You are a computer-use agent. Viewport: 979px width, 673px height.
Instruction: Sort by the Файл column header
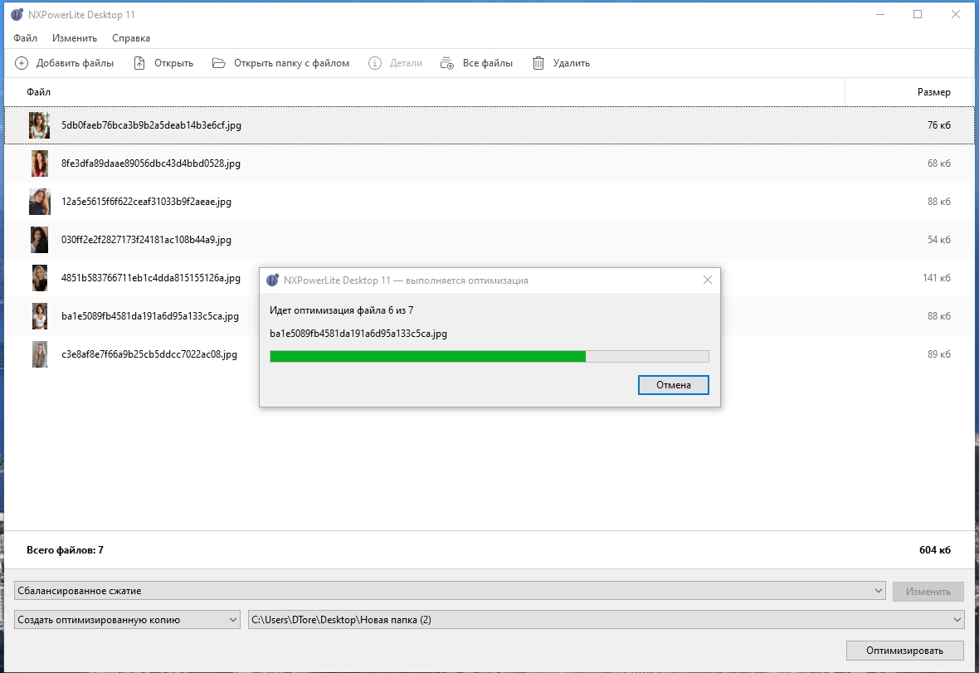[x=39, y=92]
